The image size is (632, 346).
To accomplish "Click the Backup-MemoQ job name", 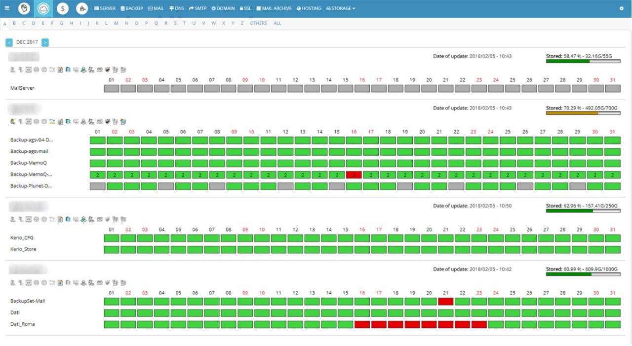I will coord(29,163).
